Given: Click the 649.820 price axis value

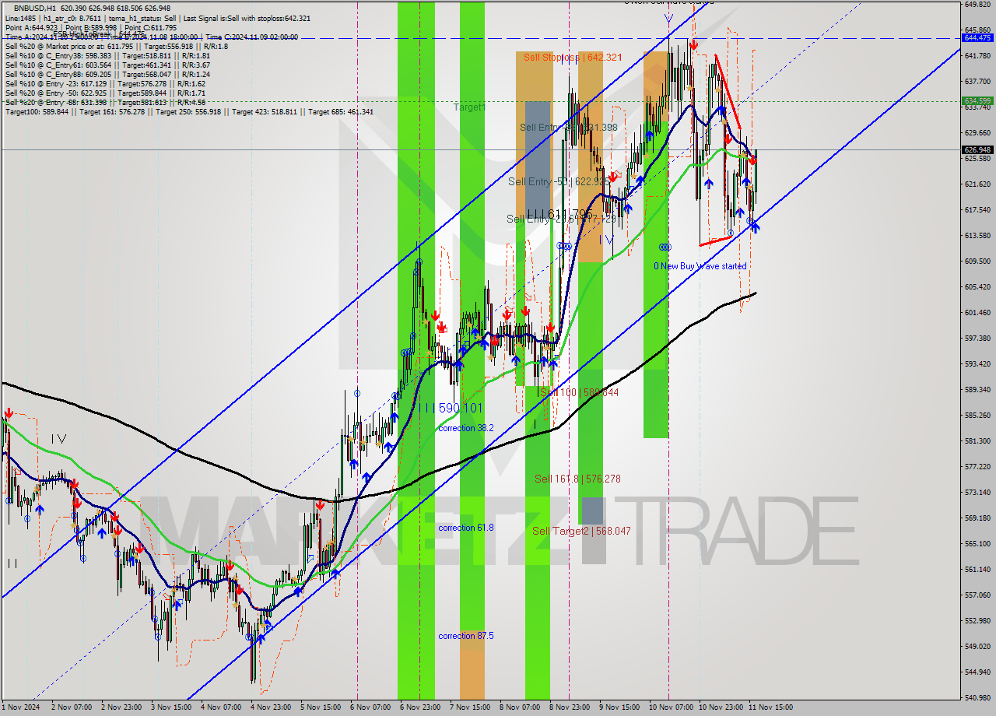Looking at the screenshot, I should [x=977, y=4].
